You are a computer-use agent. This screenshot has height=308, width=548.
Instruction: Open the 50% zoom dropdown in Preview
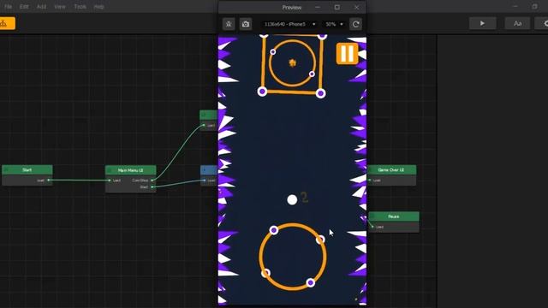[334, 24]
